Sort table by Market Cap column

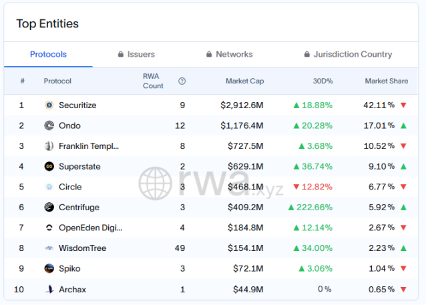coord(244,81)
